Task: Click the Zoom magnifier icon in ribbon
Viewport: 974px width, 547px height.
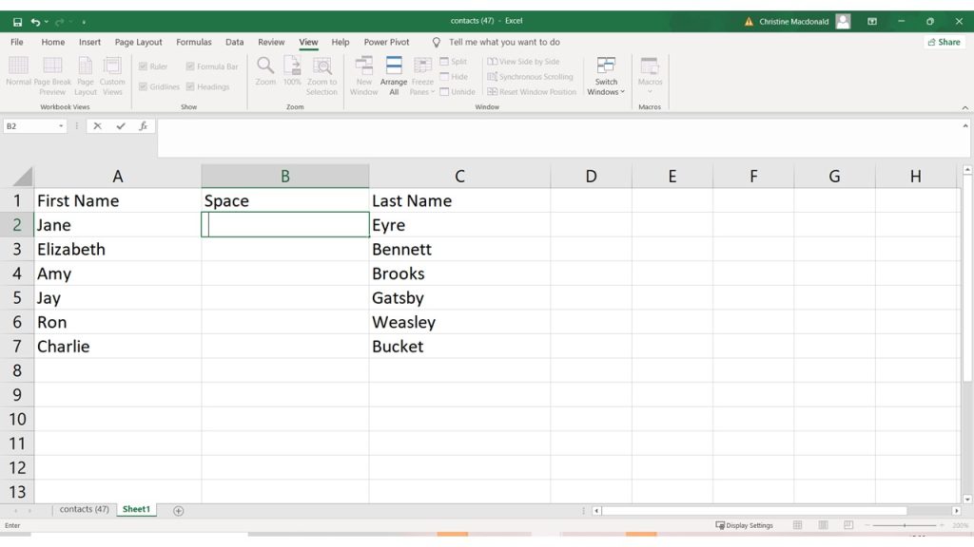Action: [265, 66]
